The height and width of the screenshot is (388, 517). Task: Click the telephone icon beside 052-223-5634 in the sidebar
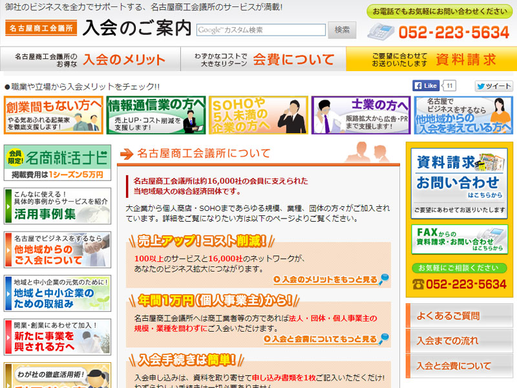coord(417,284)
